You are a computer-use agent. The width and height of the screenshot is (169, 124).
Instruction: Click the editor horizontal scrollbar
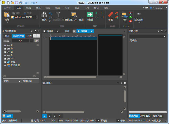tap(71, 77)
